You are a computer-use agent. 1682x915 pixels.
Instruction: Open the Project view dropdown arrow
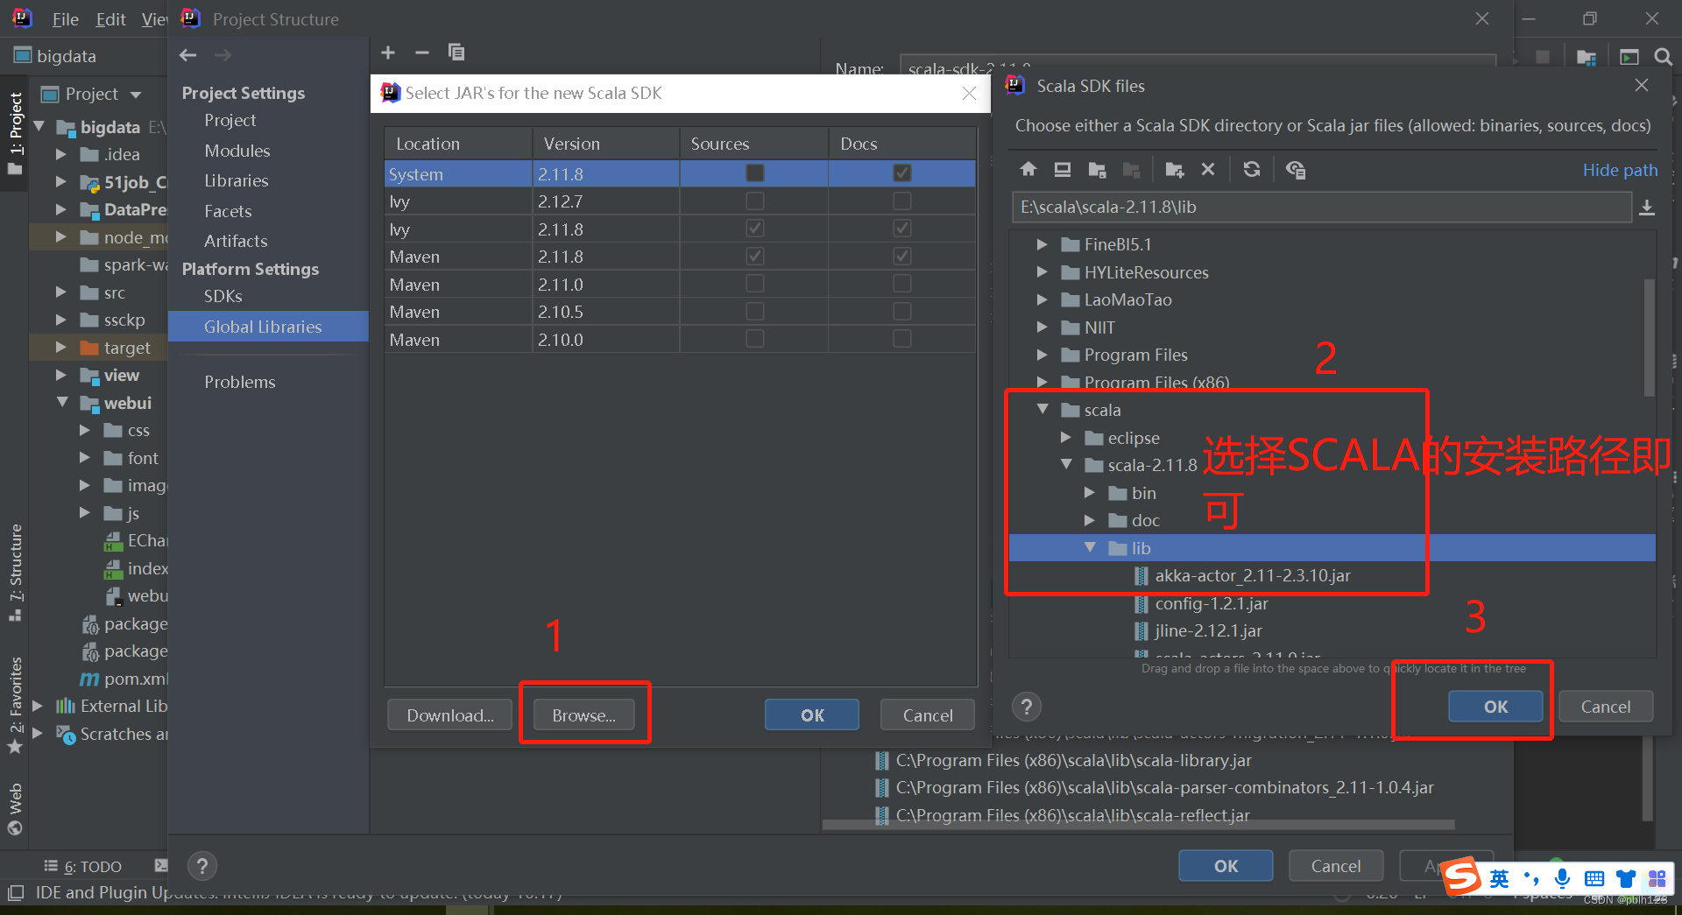[136, 95]
